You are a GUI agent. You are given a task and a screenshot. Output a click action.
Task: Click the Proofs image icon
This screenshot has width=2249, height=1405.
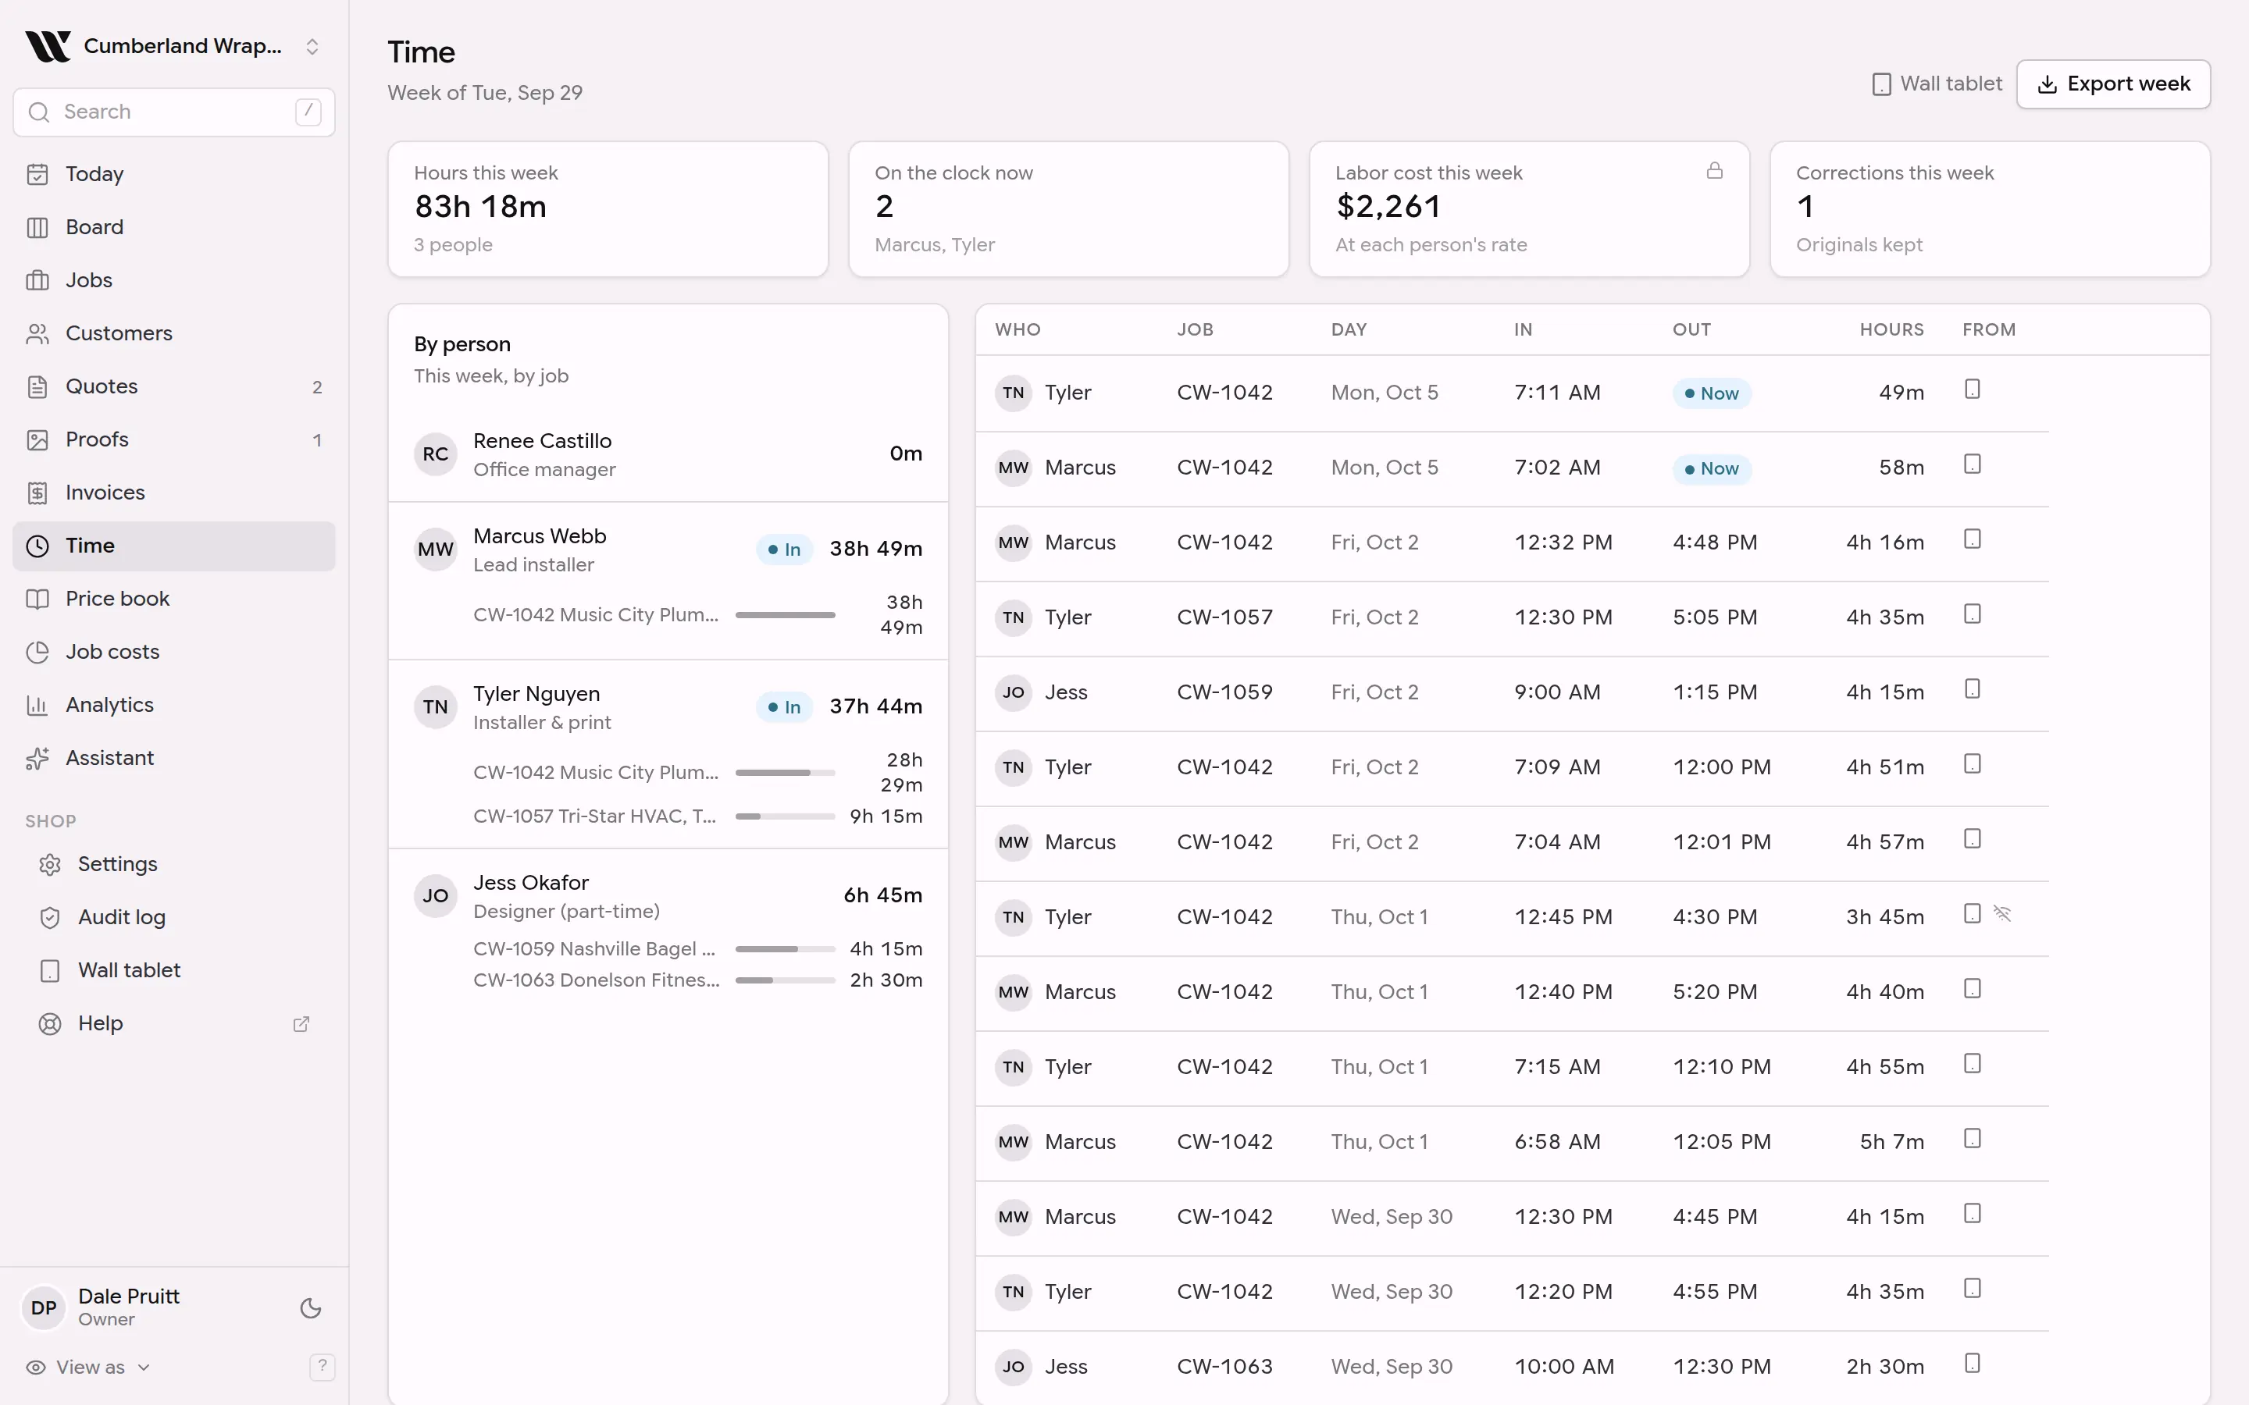point(37,439)
